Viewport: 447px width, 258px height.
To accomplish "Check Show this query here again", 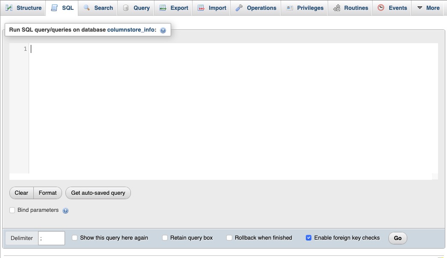I will [74, 238].
